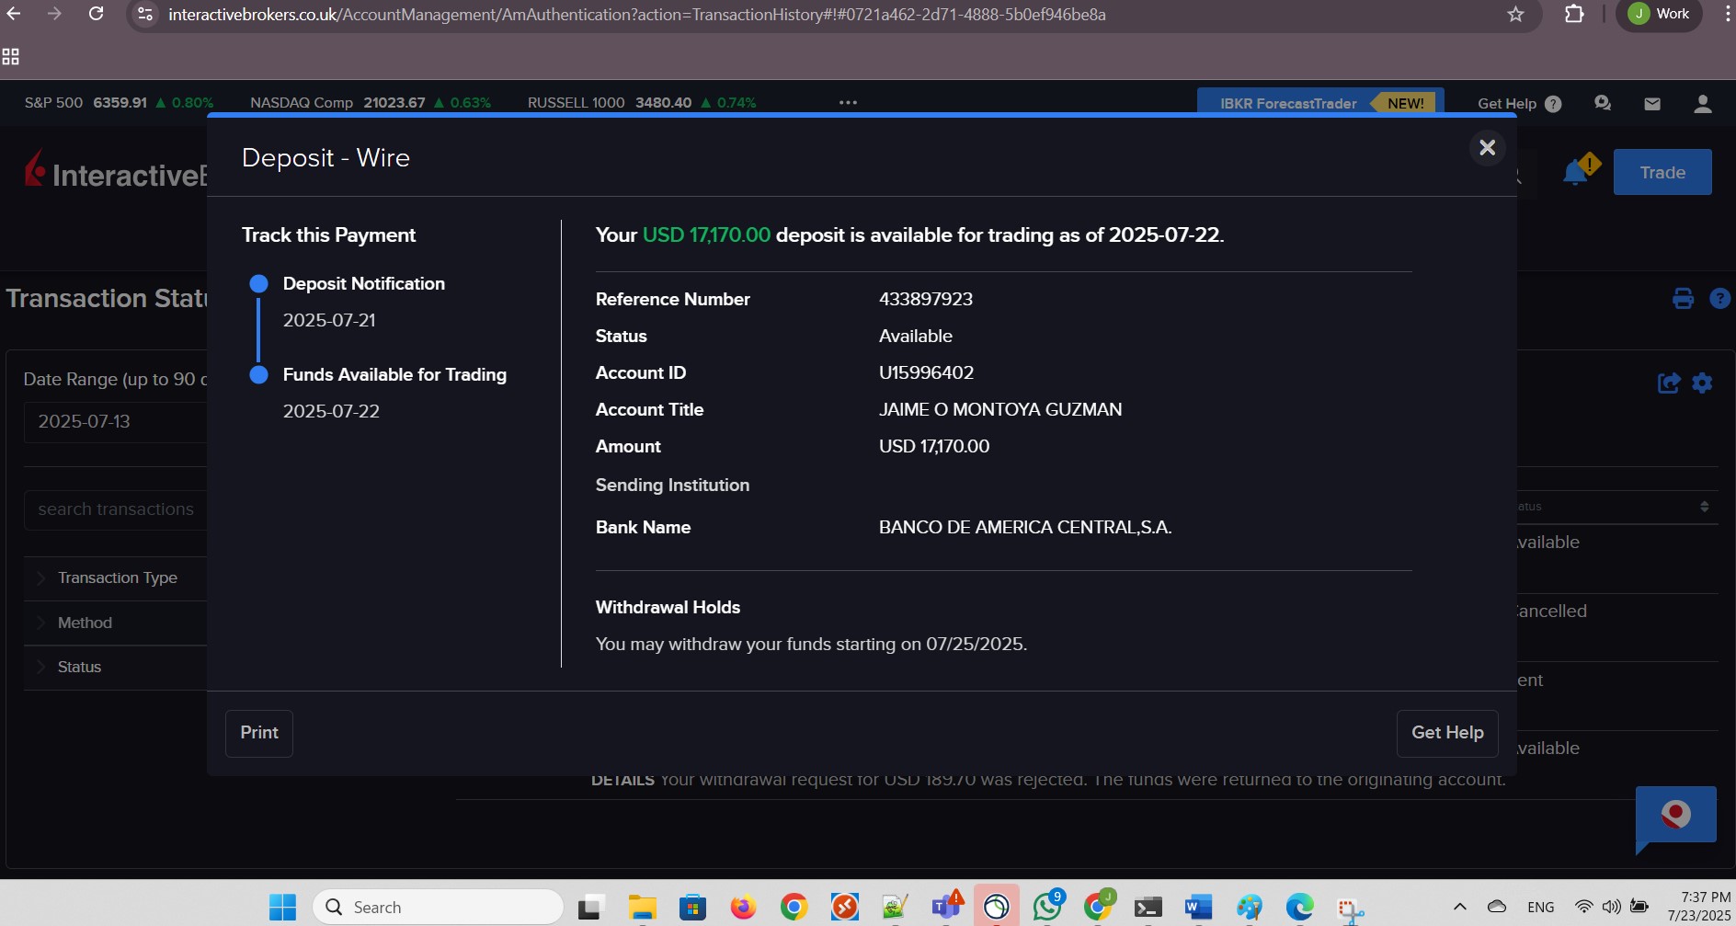Bookmark this page with the star icon
This screenshot has width=1736, height=926.
1516,14
